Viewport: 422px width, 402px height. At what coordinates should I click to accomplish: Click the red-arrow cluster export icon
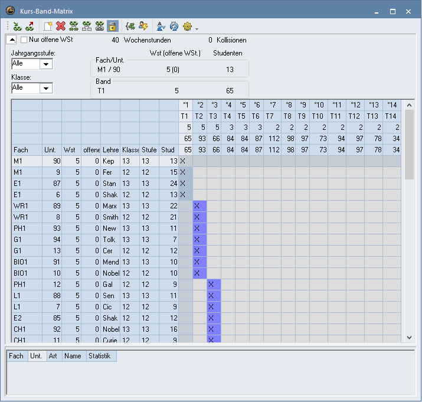(30, 27)
